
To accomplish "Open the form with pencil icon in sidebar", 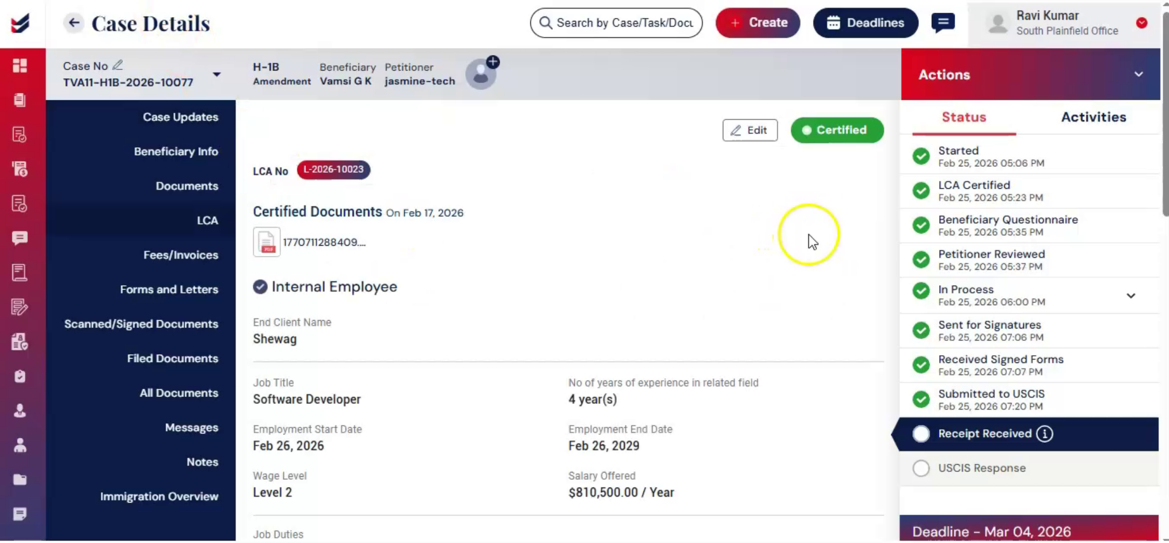I will pos(20,307).
